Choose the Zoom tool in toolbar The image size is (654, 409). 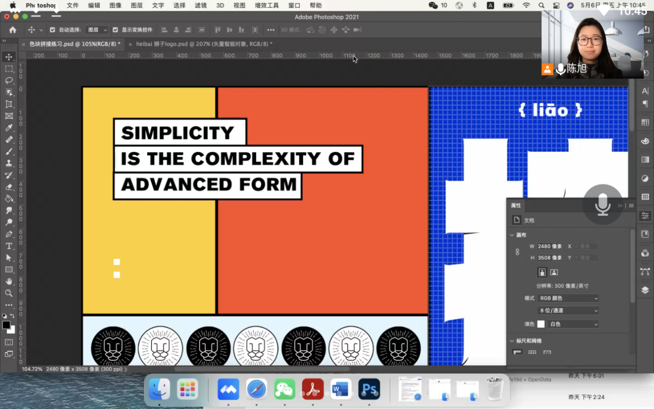[9, 293]
